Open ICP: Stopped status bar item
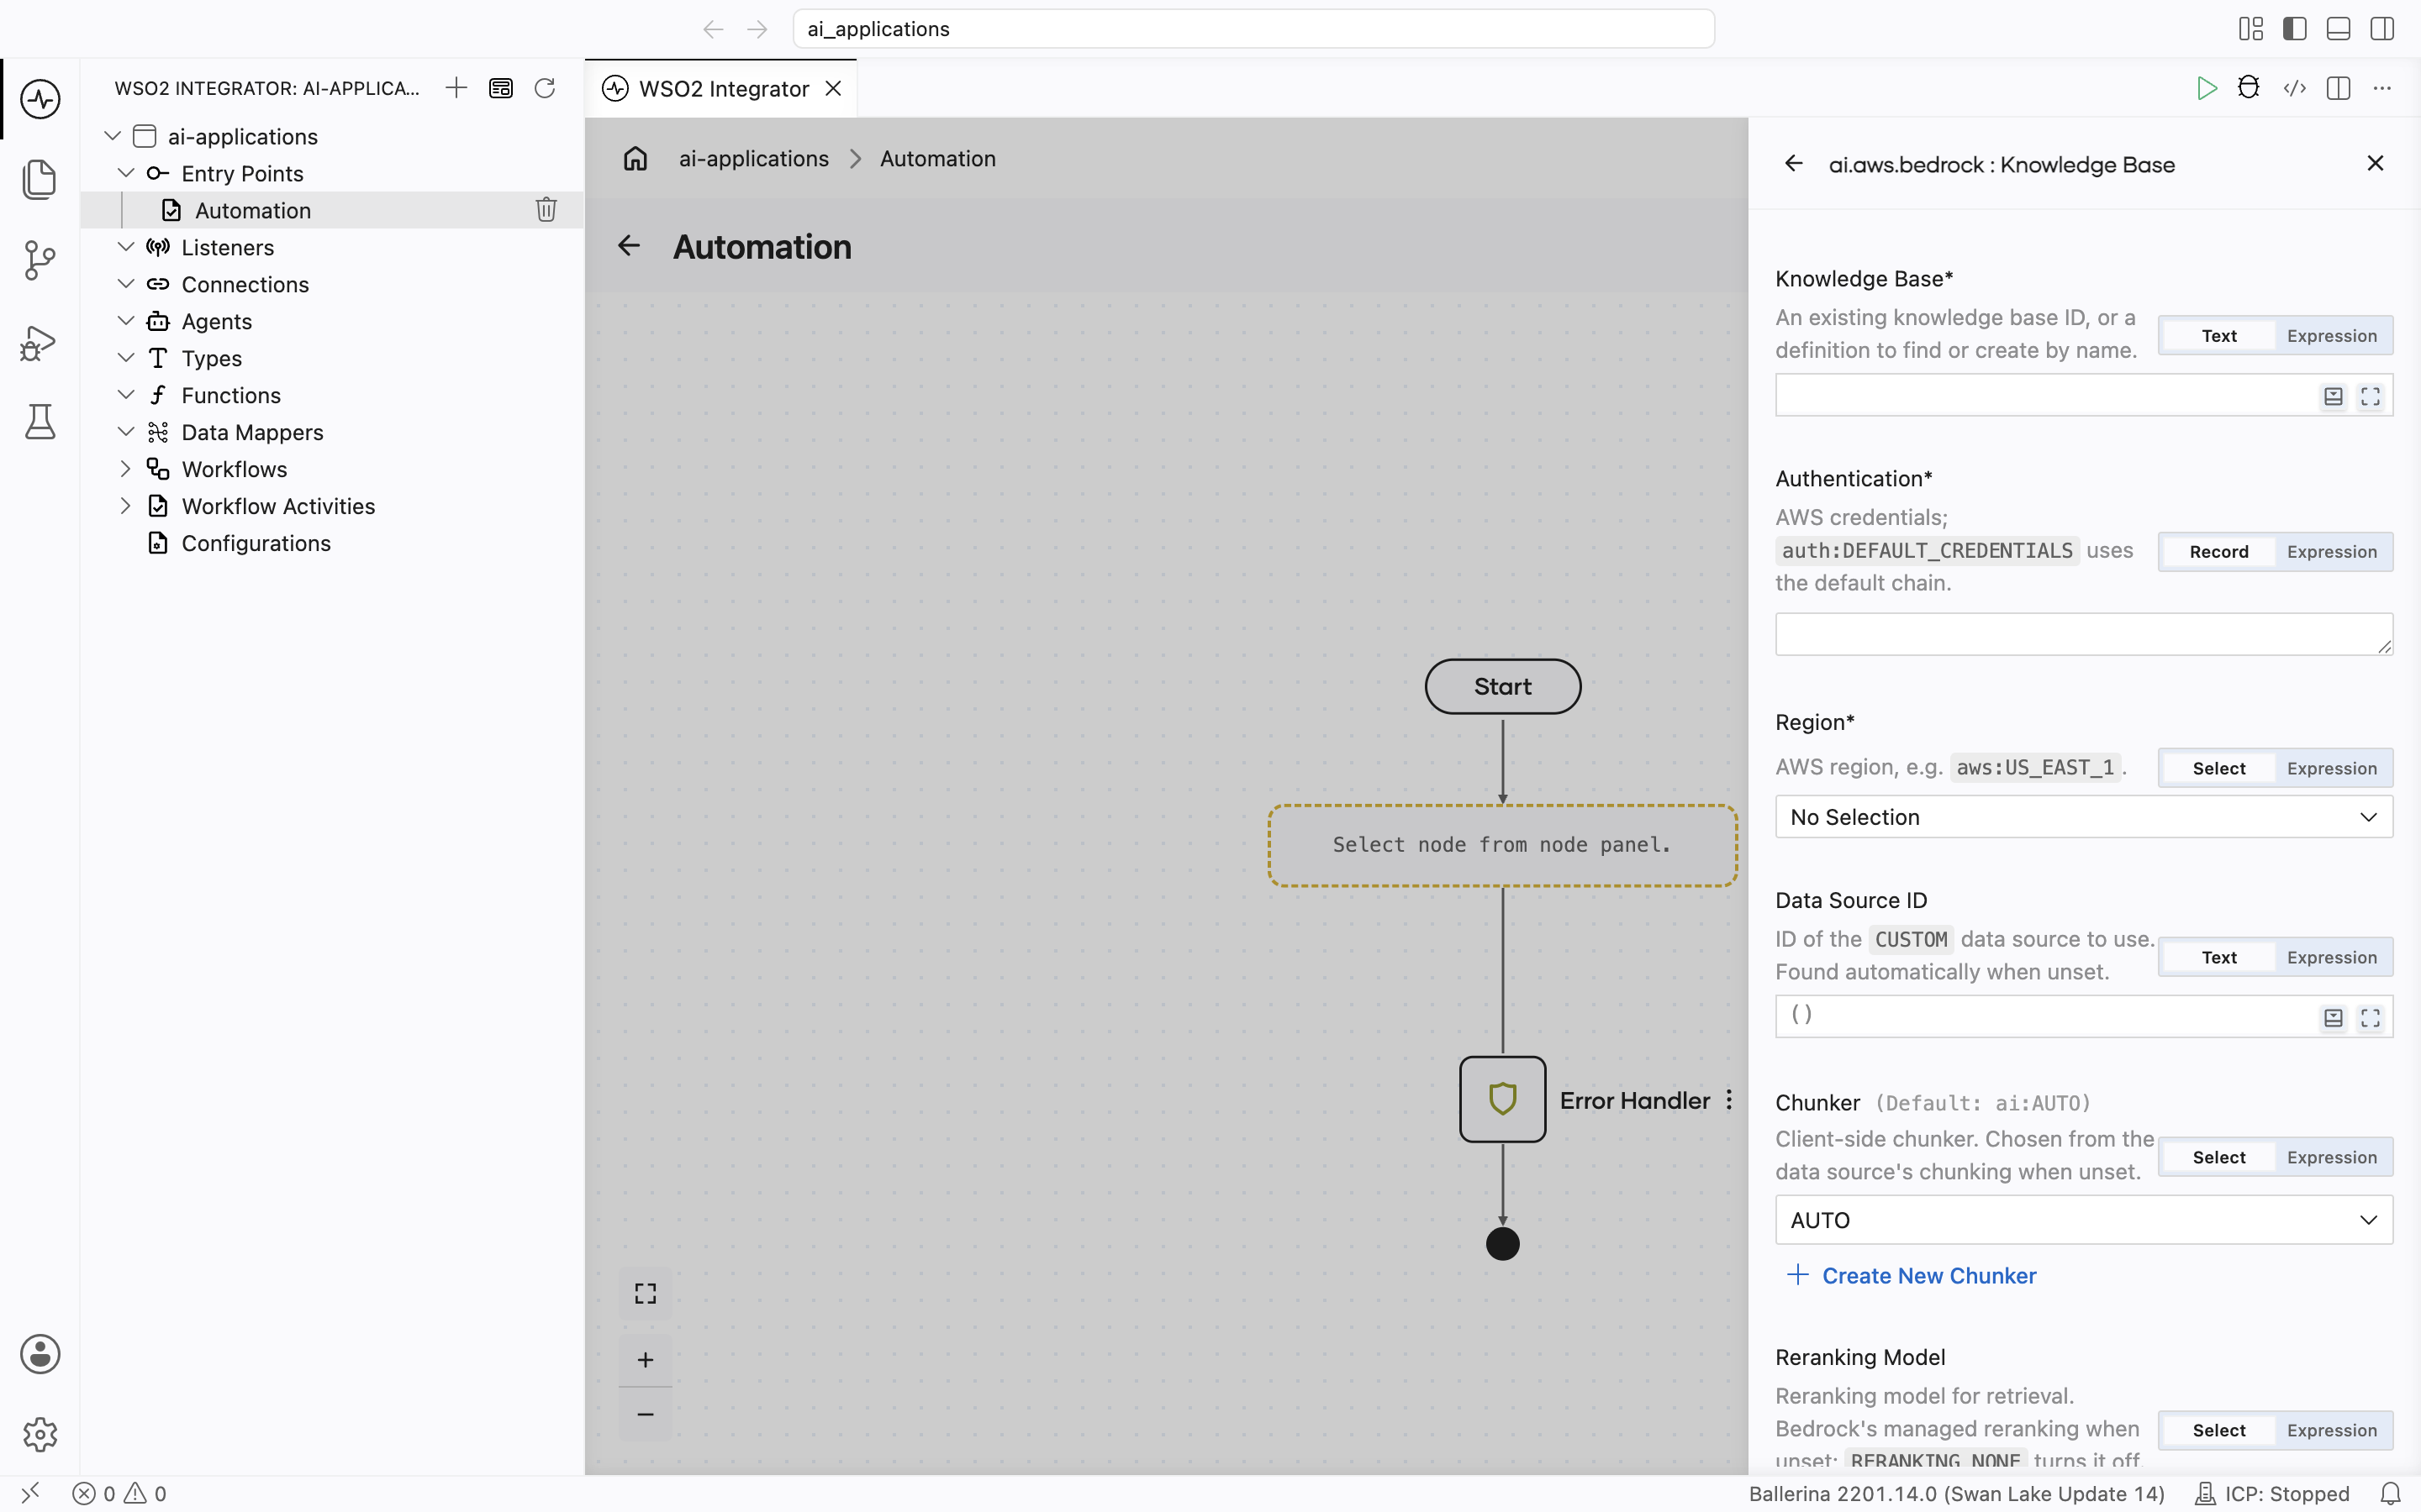This screenshot has width=2421, height=1512. (2272, 1494)
